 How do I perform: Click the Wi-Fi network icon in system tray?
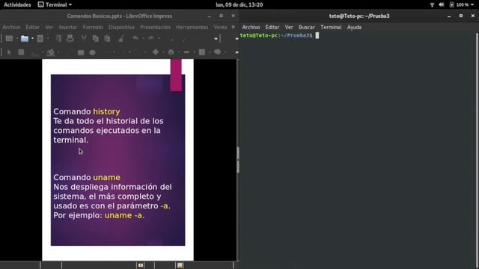pos(432,4)
